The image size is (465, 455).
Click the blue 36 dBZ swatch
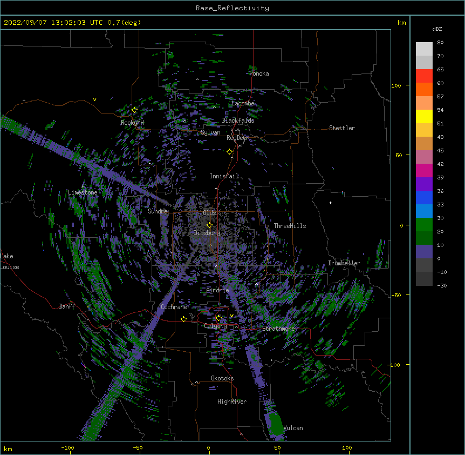[424, 197]
